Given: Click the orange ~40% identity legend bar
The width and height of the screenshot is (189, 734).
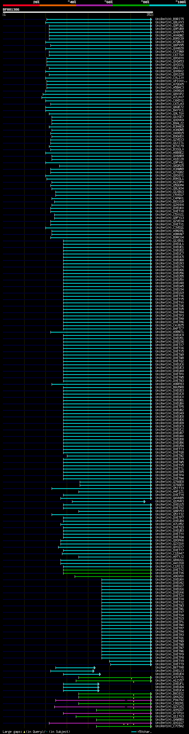Looking at the screenshot, I should pos(58,5).
